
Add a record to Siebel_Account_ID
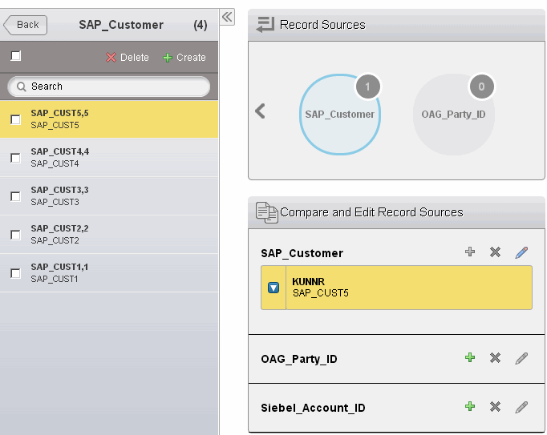pyautogui.click(x=470, y=407)
